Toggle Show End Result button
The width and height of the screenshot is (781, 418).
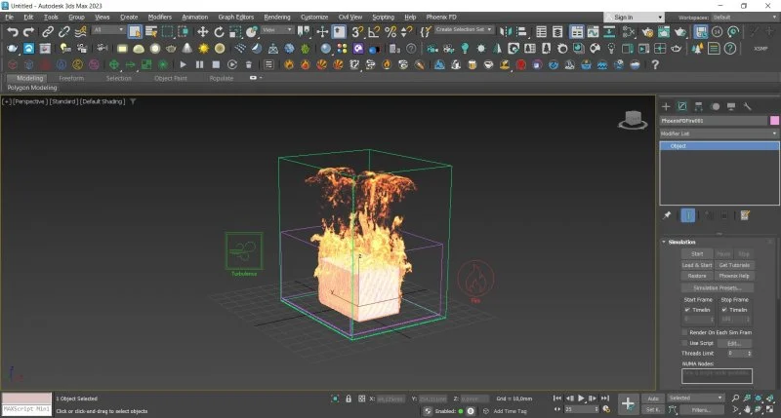688,215
